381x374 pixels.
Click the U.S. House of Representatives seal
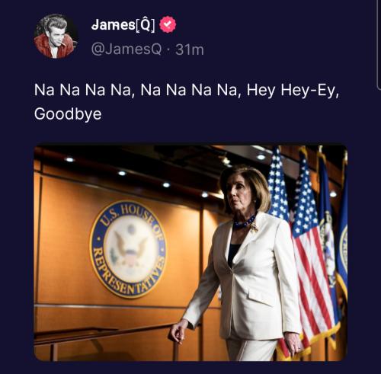tap(129, 249)
